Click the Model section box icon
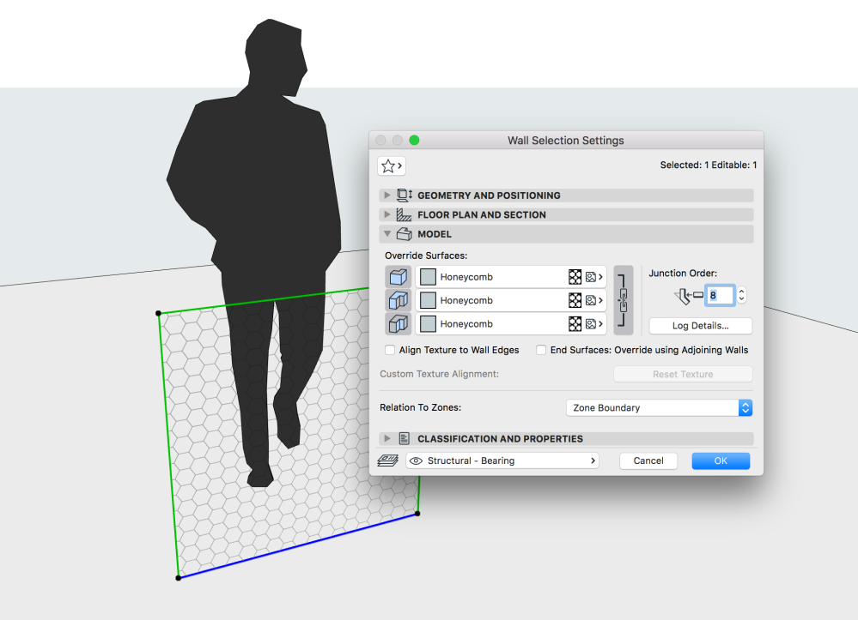 405,234
